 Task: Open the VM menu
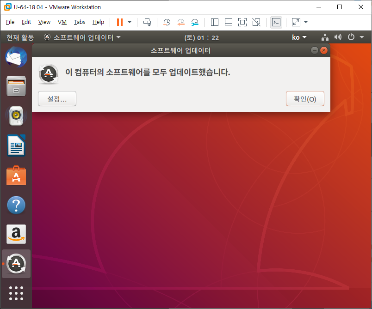click(x=62, y=22)
